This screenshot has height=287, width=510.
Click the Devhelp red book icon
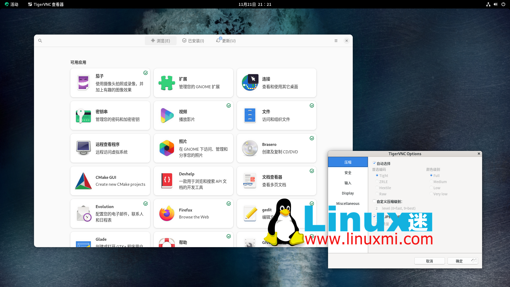point(167,181)
